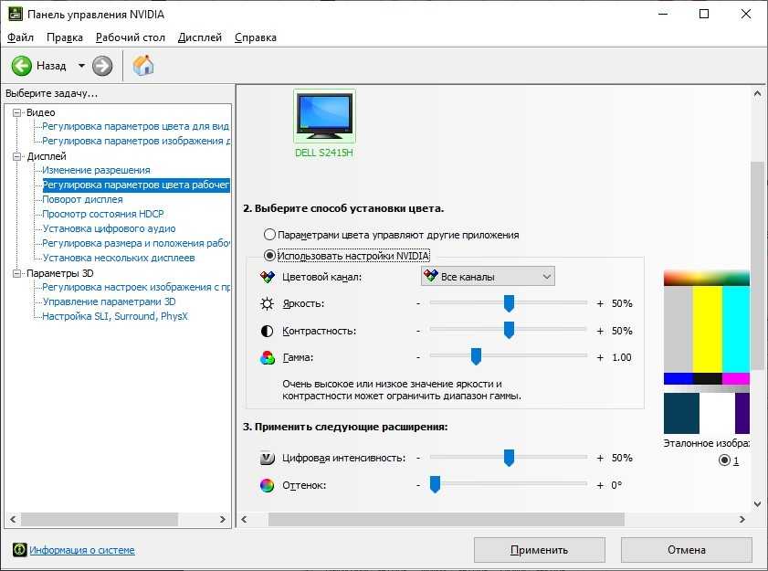Screen dimensions: 768x571
Task: Collapse the Видео tree node
Action: 16,112
